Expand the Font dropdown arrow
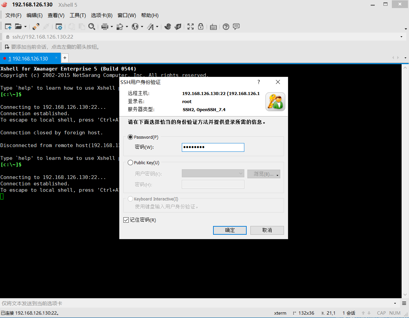 pyautogui.click(x=157, y=27)
